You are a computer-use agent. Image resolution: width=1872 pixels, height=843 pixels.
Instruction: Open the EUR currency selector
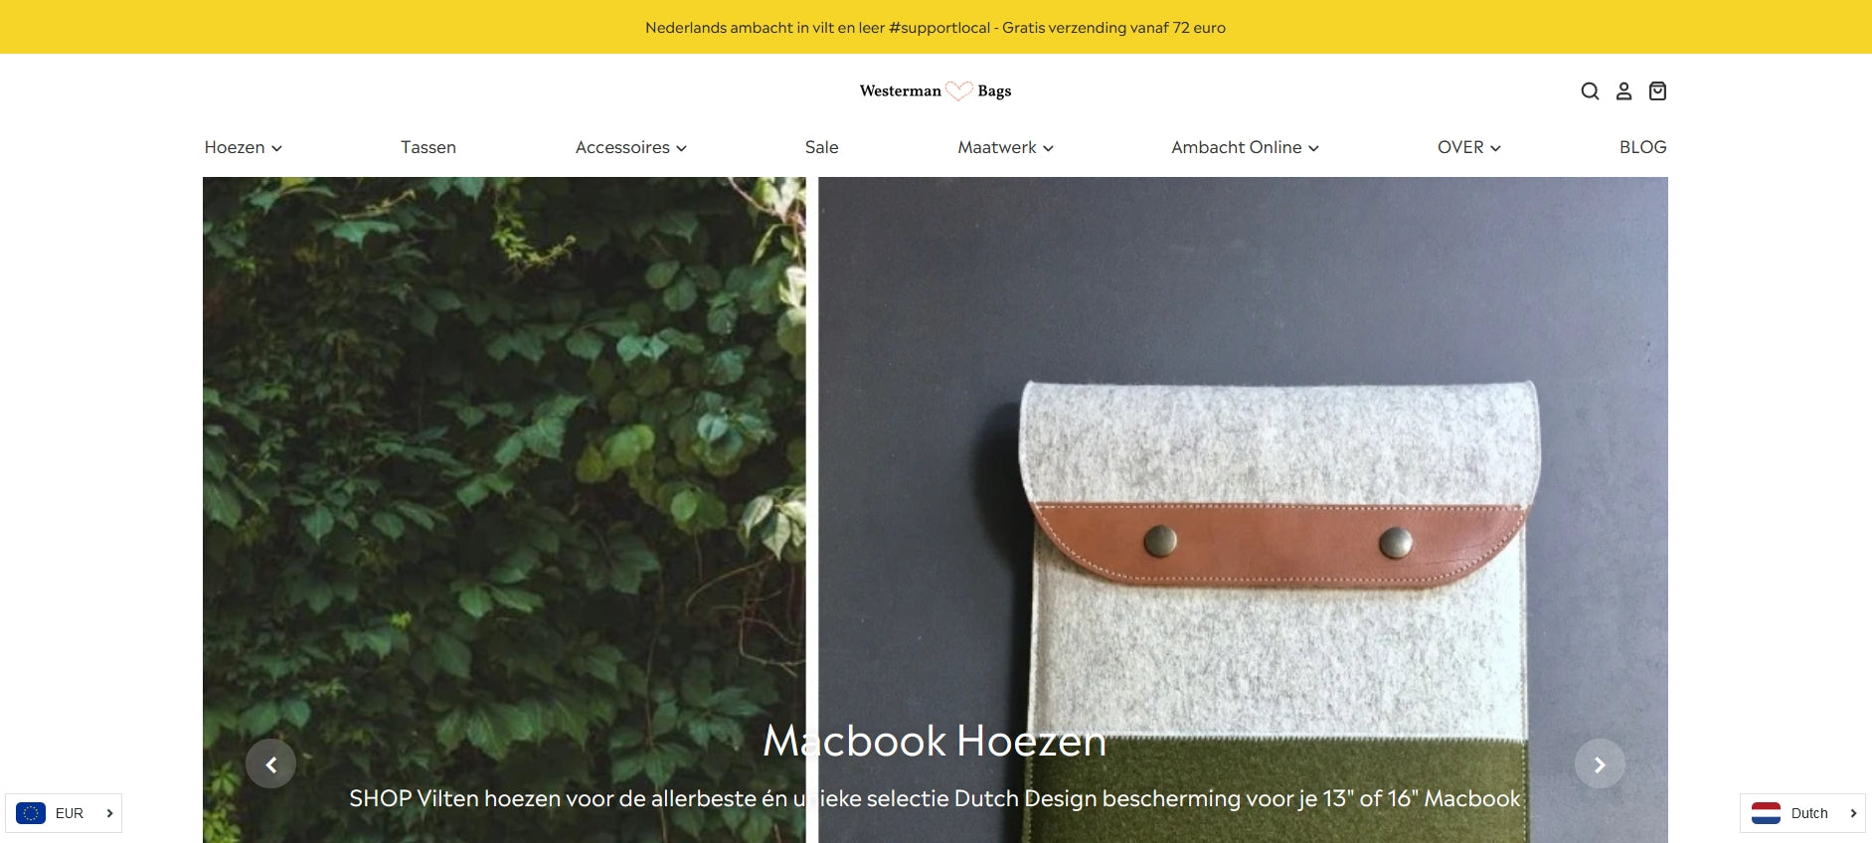64,813
